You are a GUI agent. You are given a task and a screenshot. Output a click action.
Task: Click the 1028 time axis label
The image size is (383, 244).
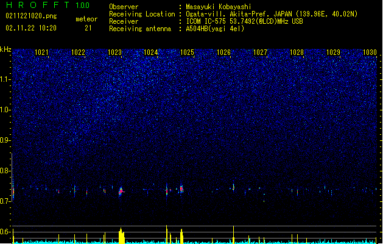click(x=297, y=52)
